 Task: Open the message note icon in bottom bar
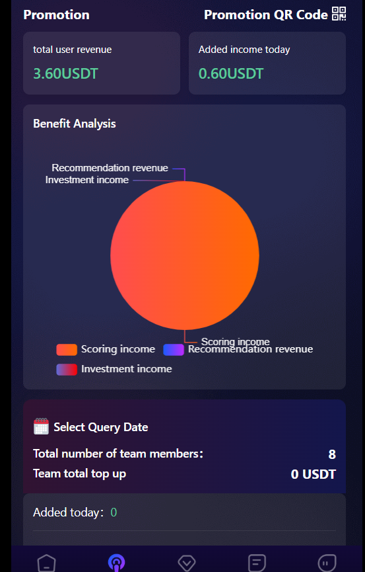pos(257,563)
